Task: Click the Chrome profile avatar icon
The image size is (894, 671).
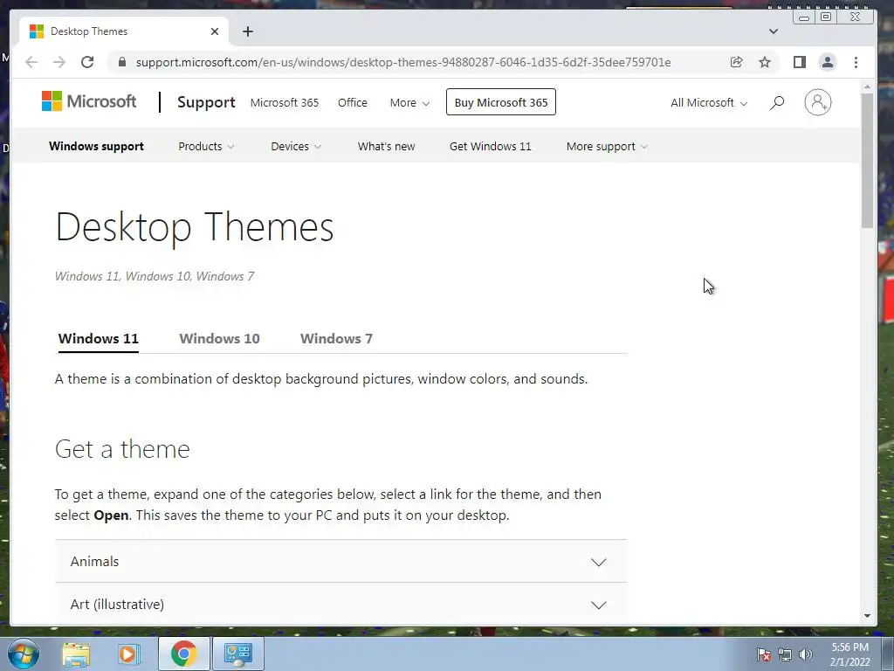Action: click(x=828, y=62)
